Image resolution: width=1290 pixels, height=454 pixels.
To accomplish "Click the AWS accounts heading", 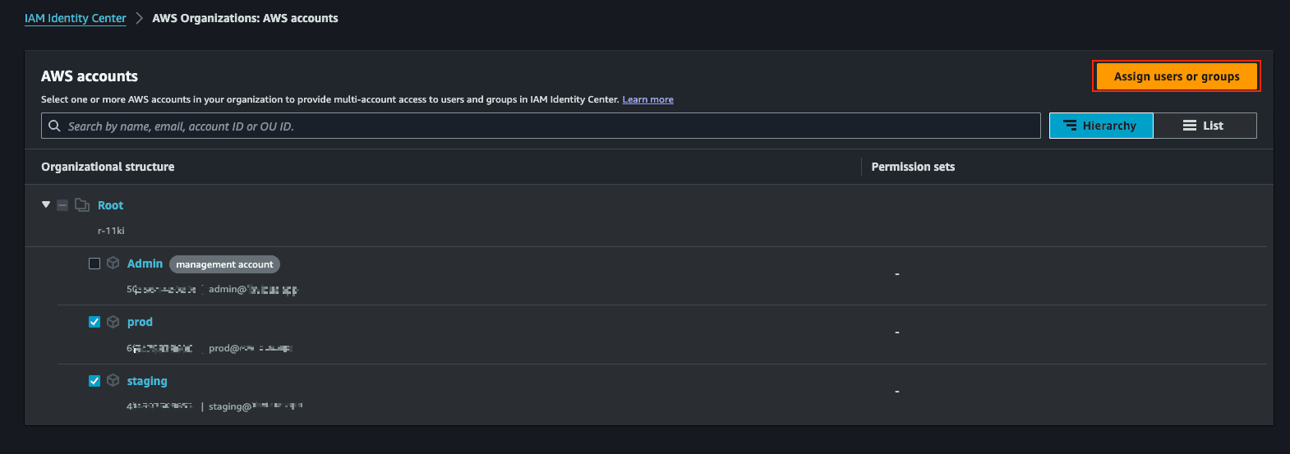I will click(90, 76).
